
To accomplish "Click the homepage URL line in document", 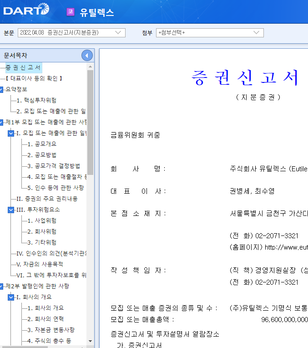I will [269, 247].
